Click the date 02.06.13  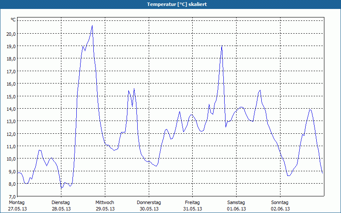point(280,209)
